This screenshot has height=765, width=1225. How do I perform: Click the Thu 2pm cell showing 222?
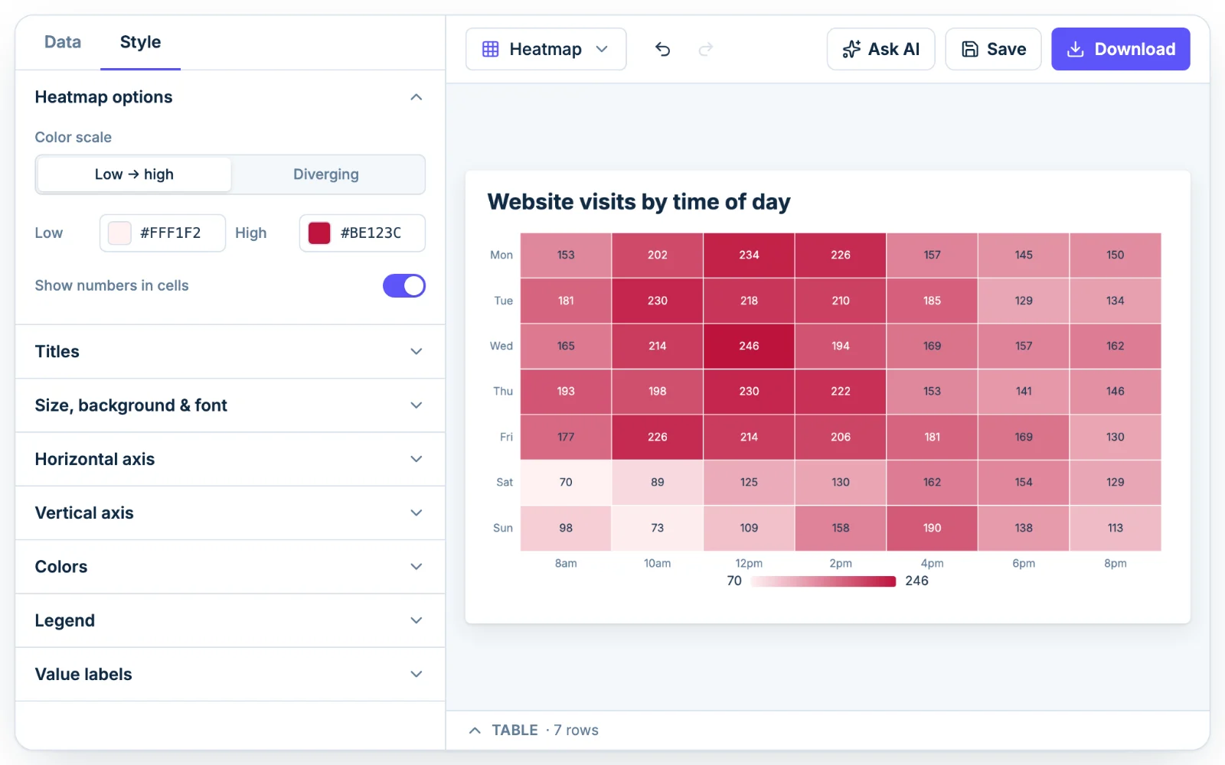click(841, 392)
